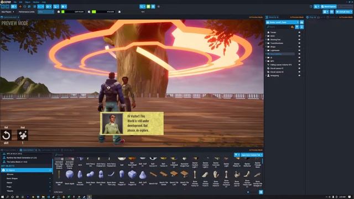354x199 pixels.
Task: Select the Baseball Bat asset thumbnail
Action: (59, 175)
